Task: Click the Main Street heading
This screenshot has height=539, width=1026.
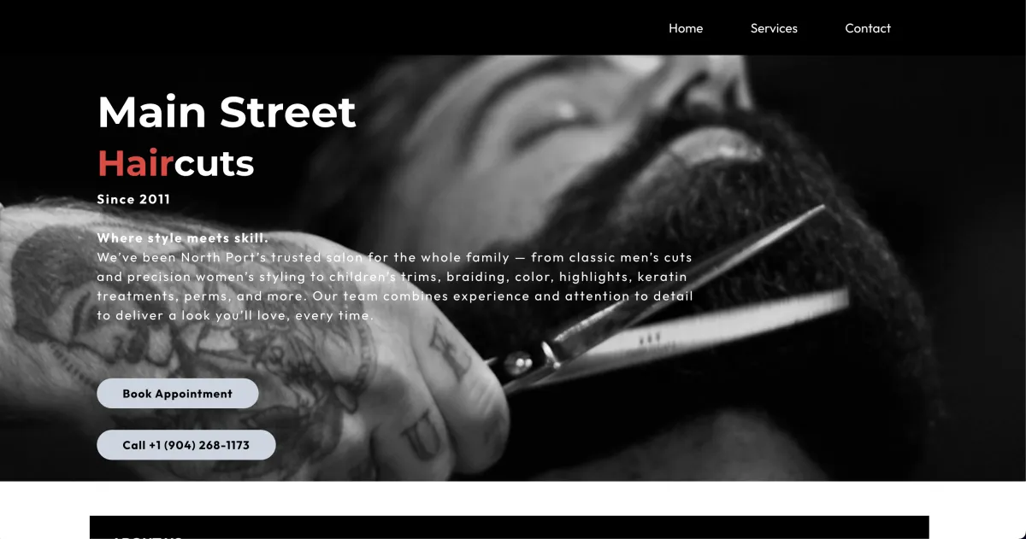Action: click(227, 112)
